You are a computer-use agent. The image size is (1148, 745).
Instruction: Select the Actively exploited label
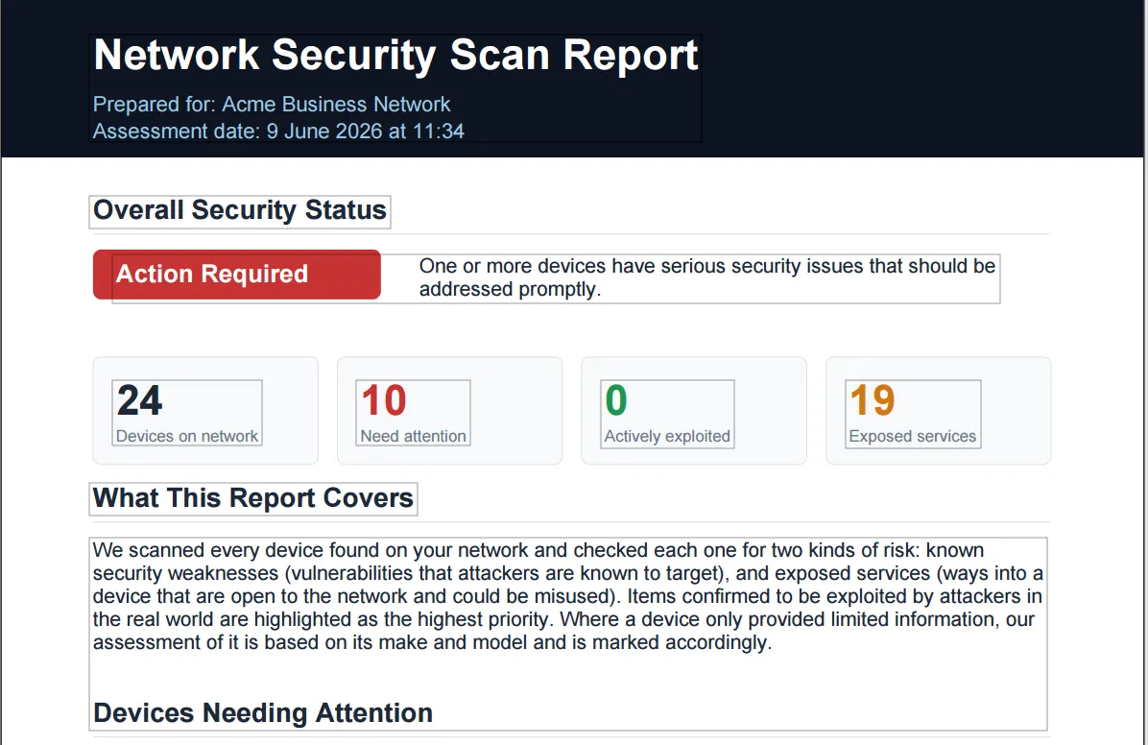click(667, 436)
